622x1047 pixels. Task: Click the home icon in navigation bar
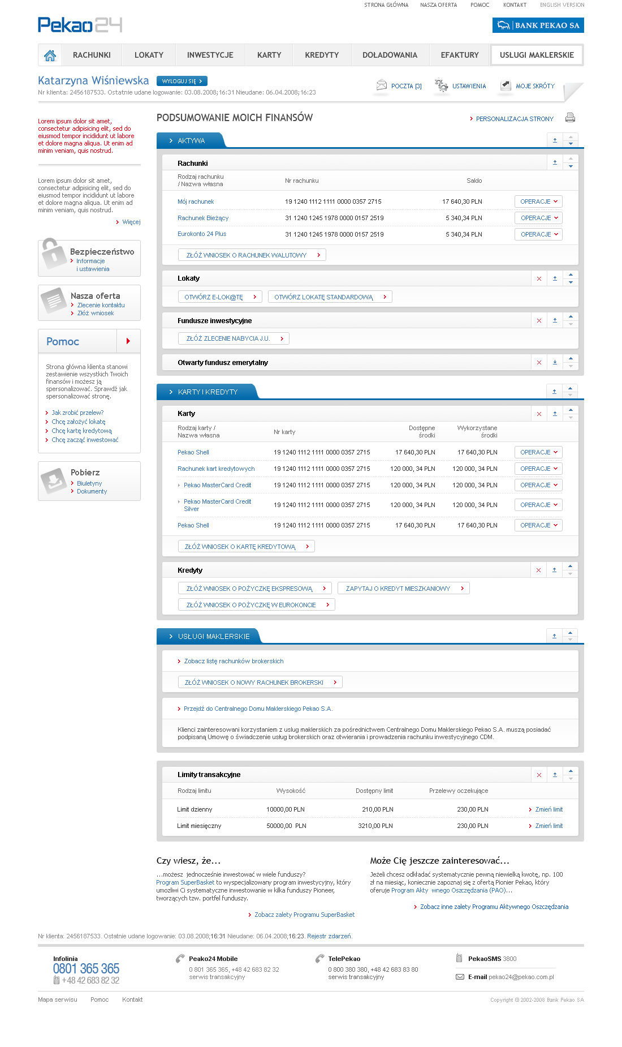50,55
